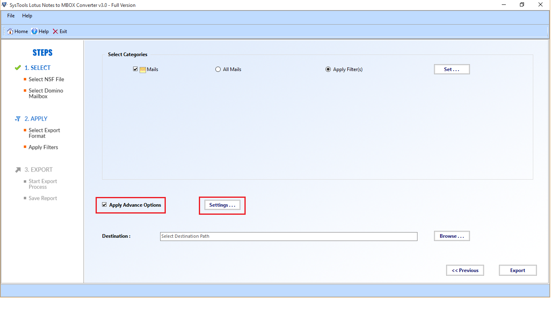551x310 pixels.
Task: Open Help from the toolbar
Action: (40, 31)
